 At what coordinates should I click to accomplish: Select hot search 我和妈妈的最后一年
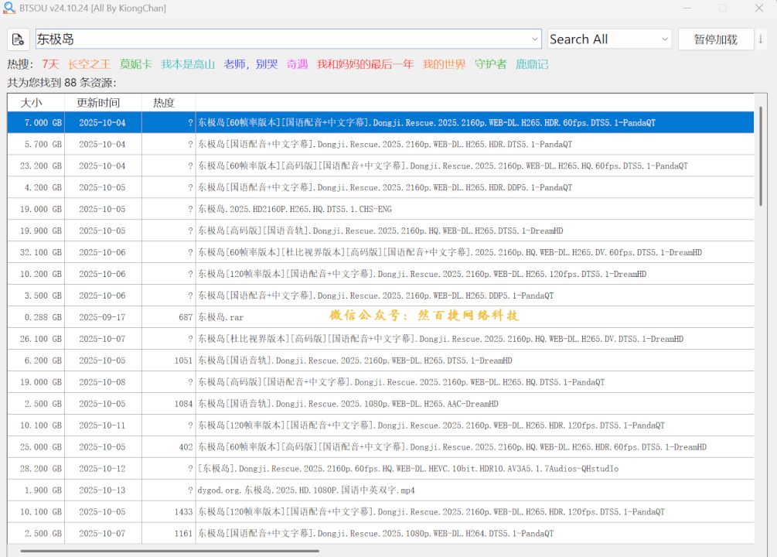point(365,64)
